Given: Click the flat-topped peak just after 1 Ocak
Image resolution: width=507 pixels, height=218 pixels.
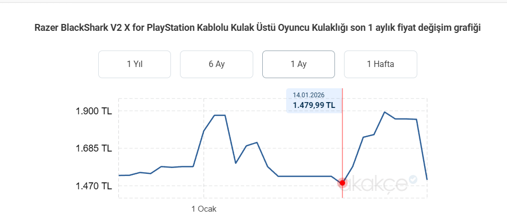Looking at the screenshot, I should pos(220,115).
